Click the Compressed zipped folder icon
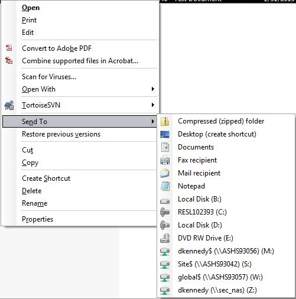The height and width of the screenshot is (299, 296). 165,121
